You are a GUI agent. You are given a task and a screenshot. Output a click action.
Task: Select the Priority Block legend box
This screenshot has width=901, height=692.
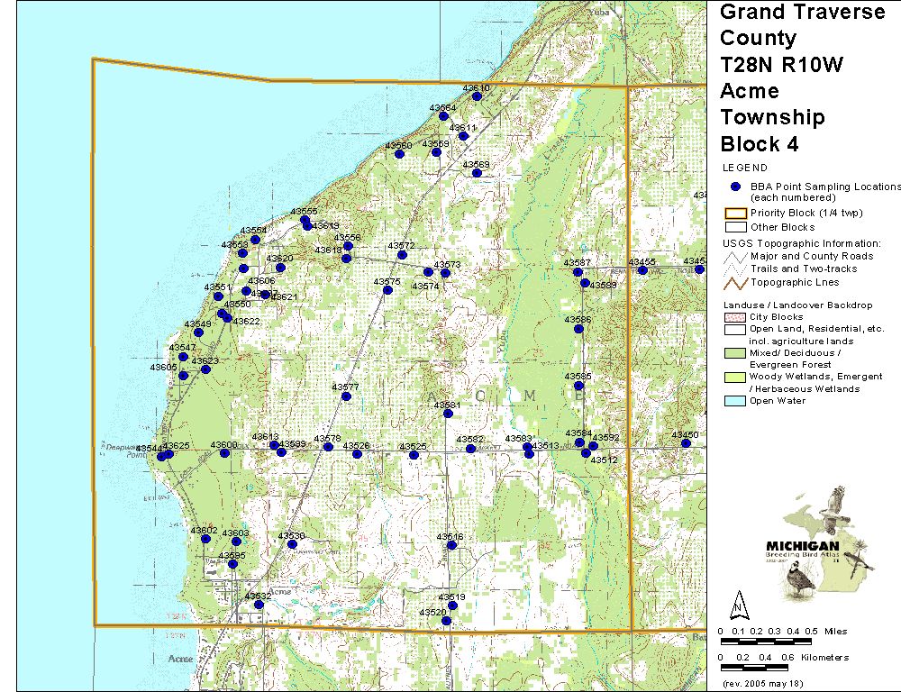tap(736, 214)
